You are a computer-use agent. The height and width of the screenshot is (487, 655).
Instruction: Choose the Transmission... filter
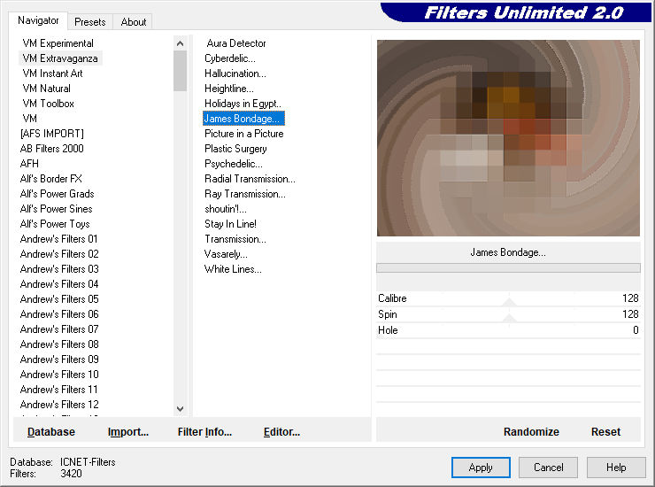coord(235,239)
